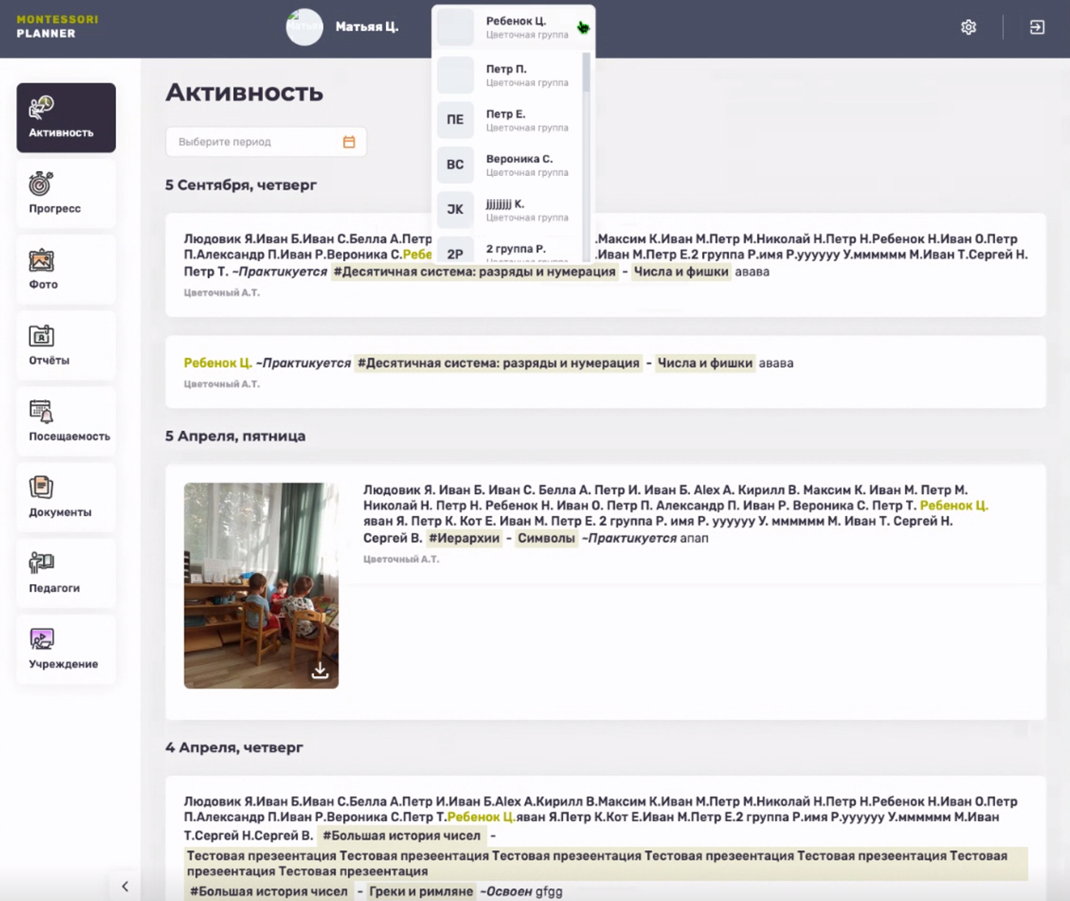Screen dimensions: 1070x901
Task: Click the ВС initials avatar
Action: tap(456, 165)
